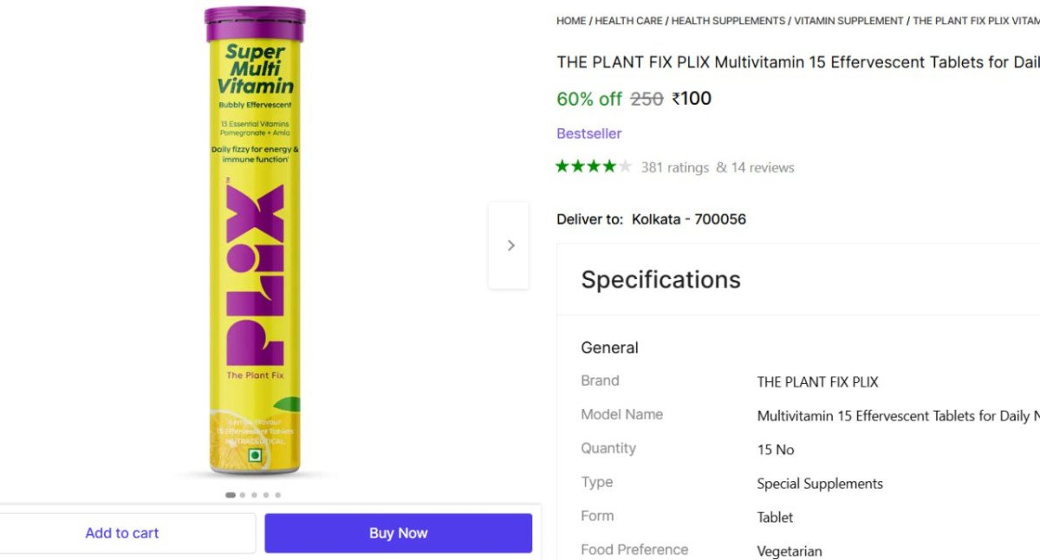Select the second image carousel dot

click(242, 495)
